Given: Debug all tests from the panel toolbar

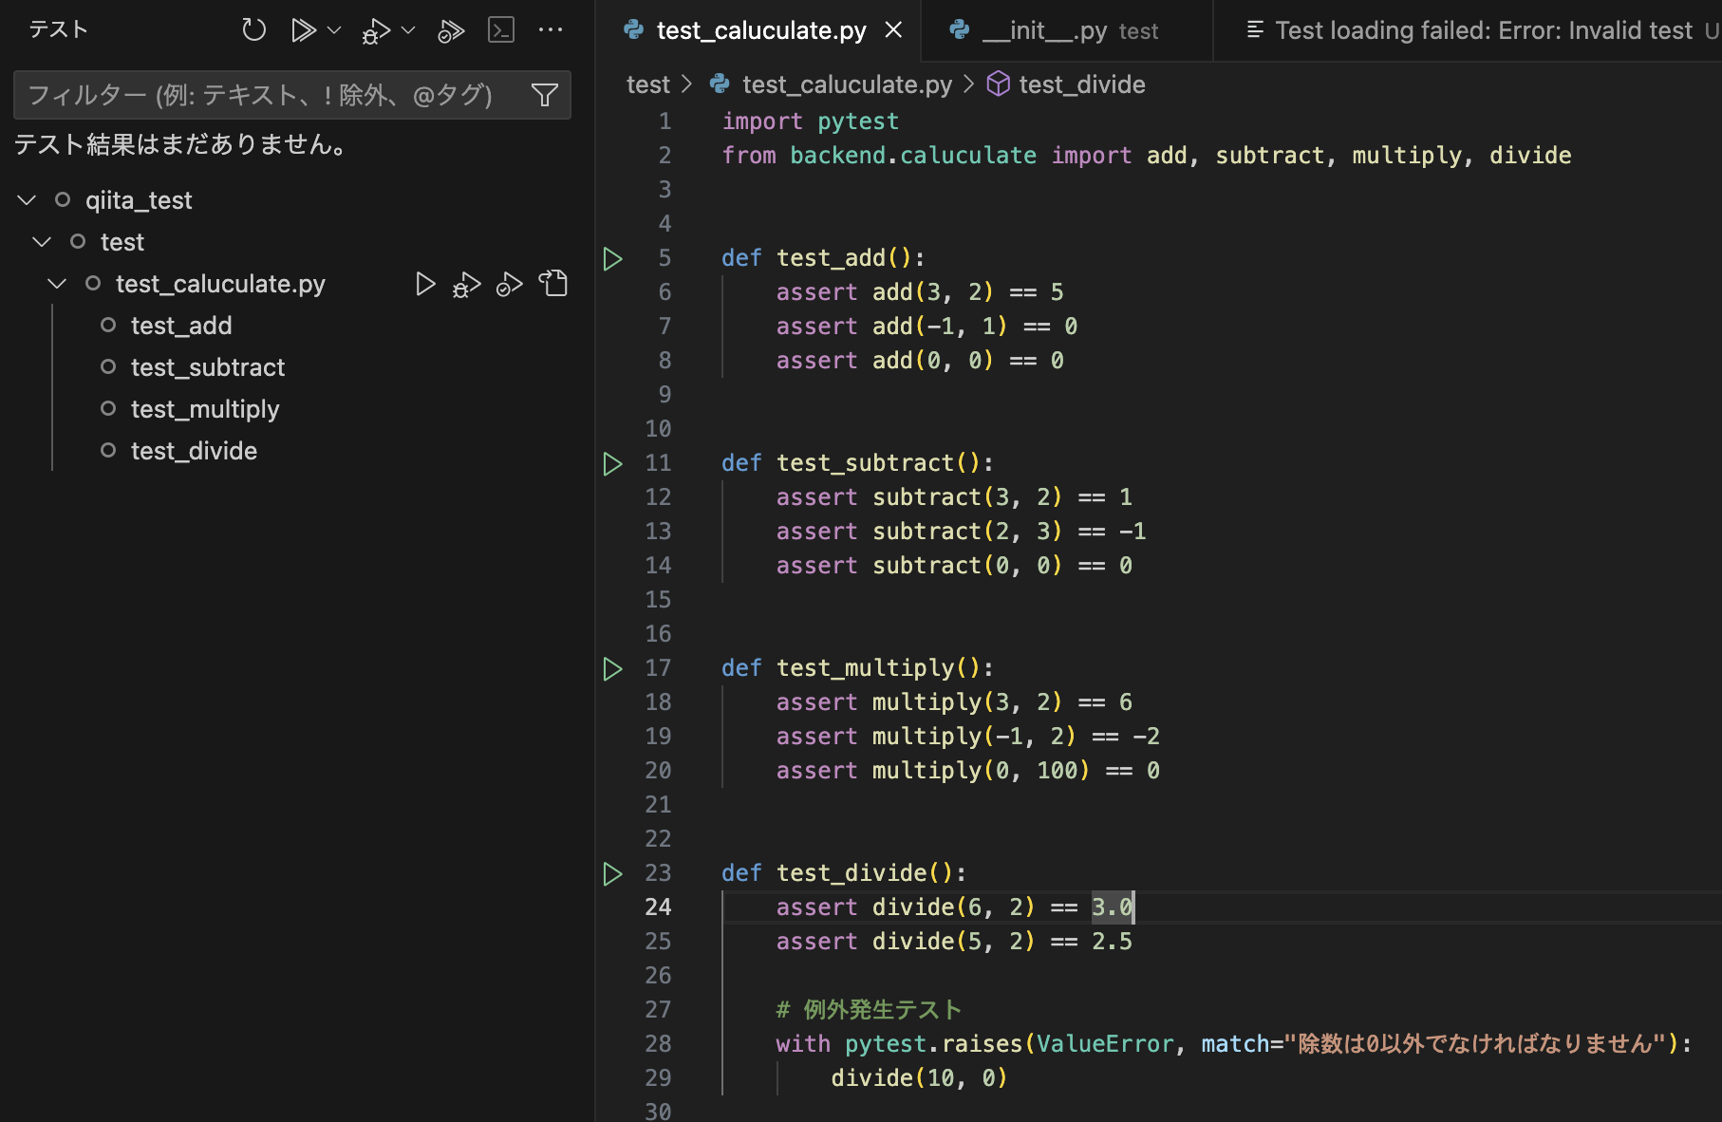Looking at the screenshot, I should (374, 29).
